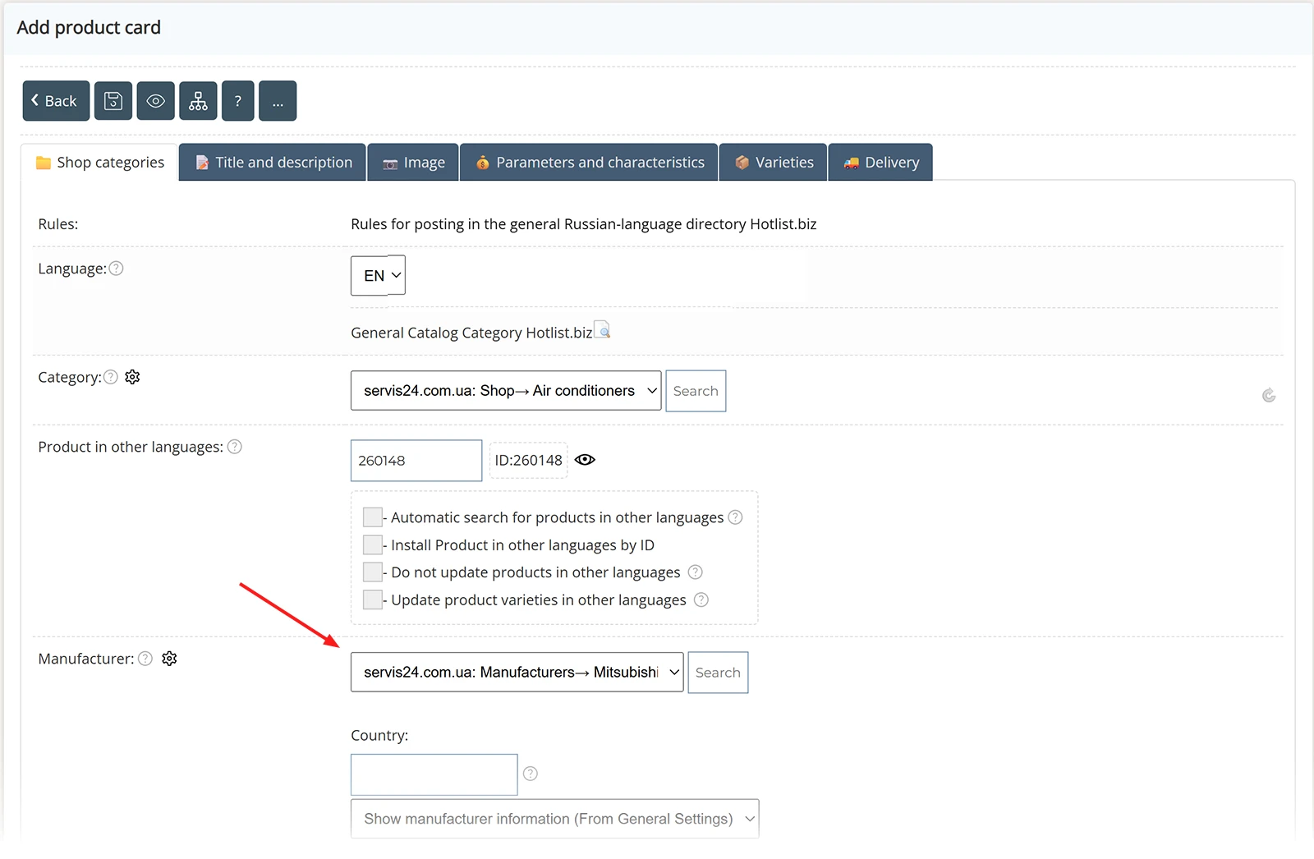
Task: Expand Manufacturer Mitsubishi dropdown
Action: tap(517, 672)
